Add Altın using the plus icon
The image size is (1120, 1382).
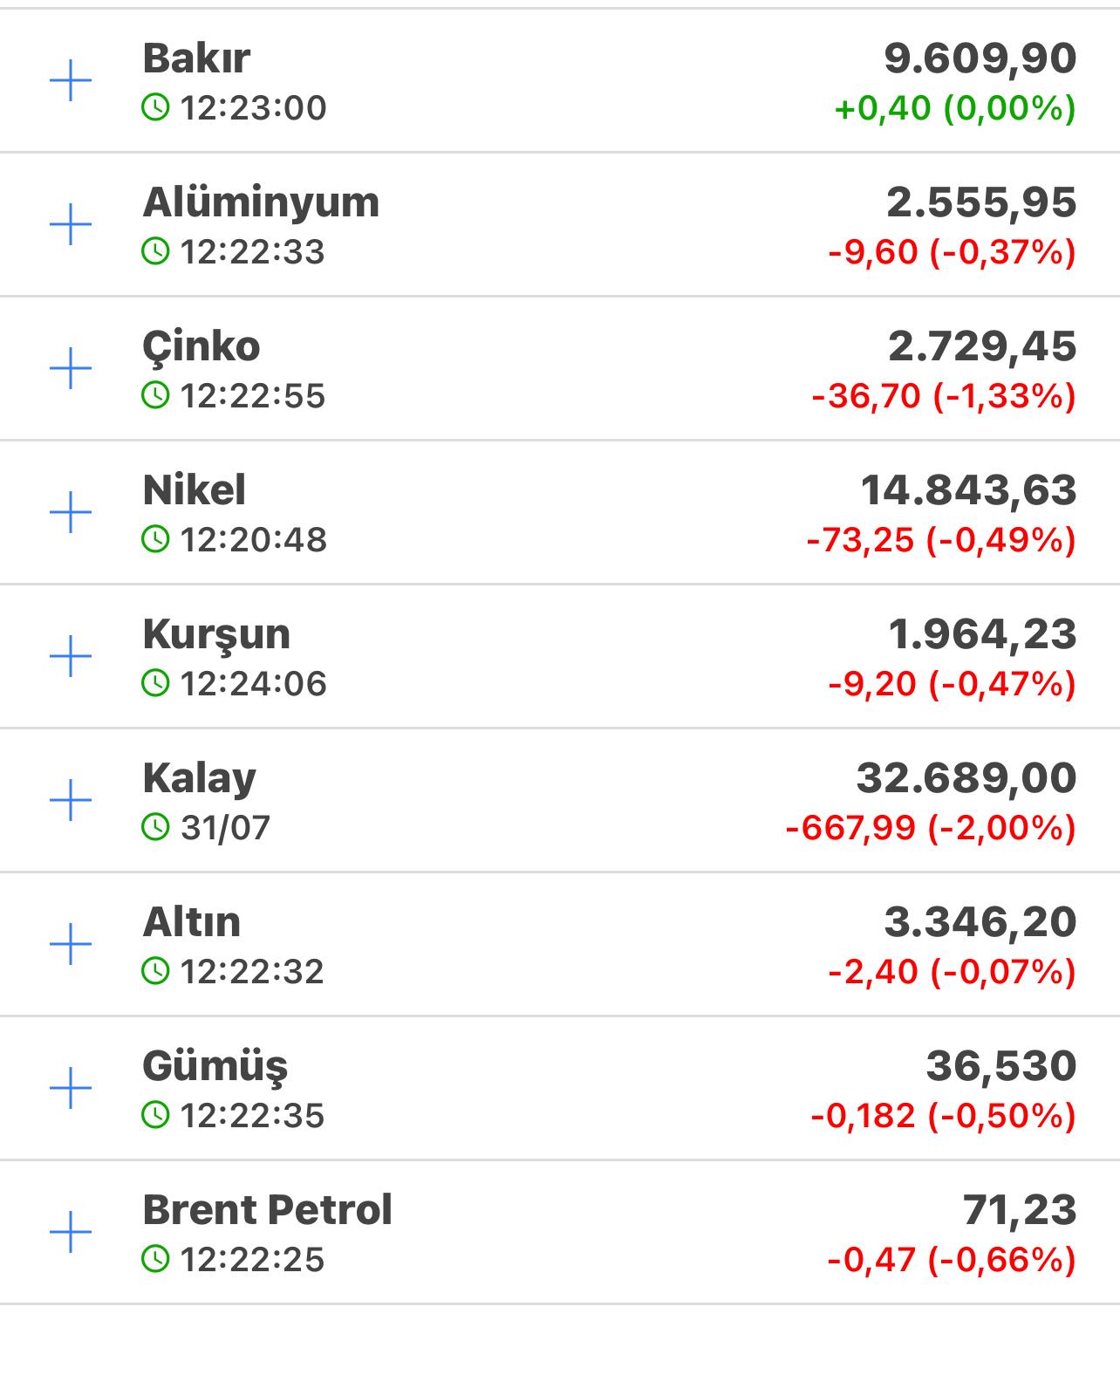click(x=71, y=944)
